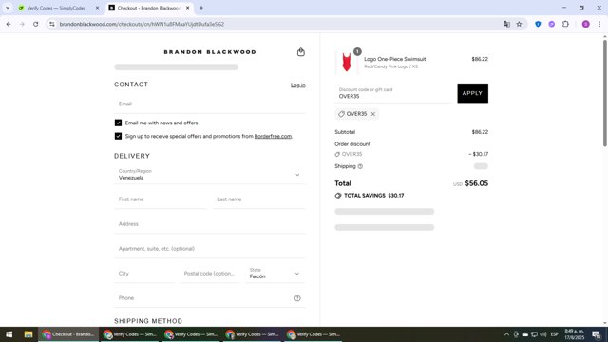This screenshot has width=608, height=342.
Task: Click the discount code or gift card field
Action: tap(393, 93)
